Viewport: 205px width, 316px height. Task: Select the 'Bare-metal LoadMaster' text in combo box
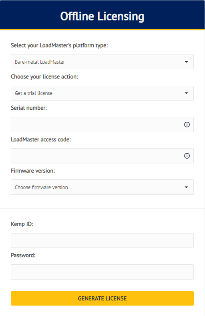tap(40, 62)
